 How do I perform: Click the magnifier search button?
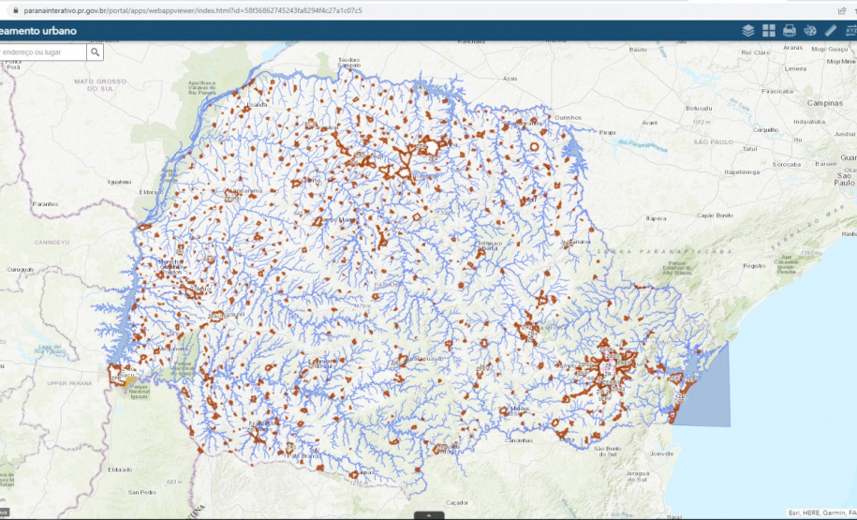96,52
